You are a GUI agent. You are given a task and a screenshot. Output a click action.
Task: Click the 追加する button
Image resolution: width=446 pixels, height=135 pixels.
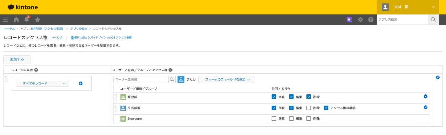pos(17,59)
